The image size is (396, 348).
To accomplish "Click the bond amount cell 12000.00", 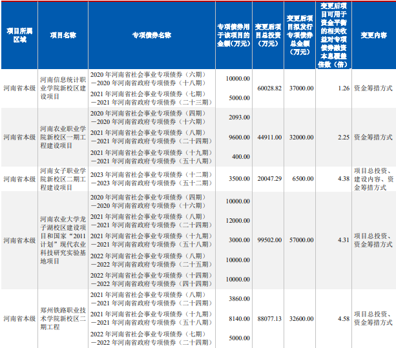I will [x=238, y=221].
